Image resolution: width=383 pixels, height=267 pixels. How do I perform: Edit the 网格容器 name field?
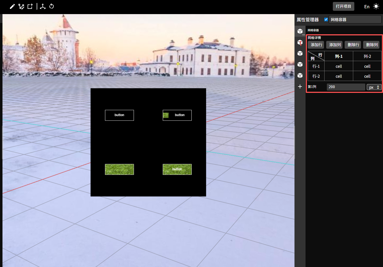[x=355, y=20]
